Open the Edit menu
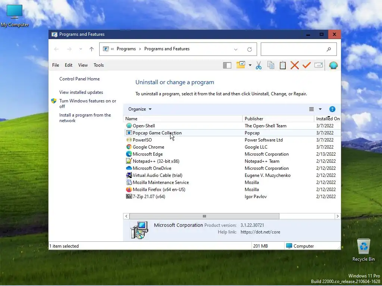The image size is (382, 286). click(x=69, y=65)
